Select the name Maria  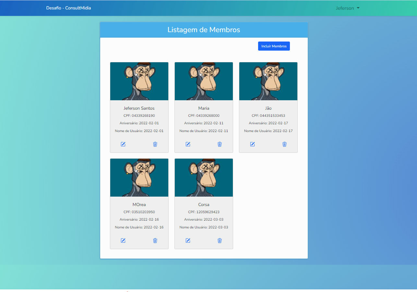(x=204, y=108)
